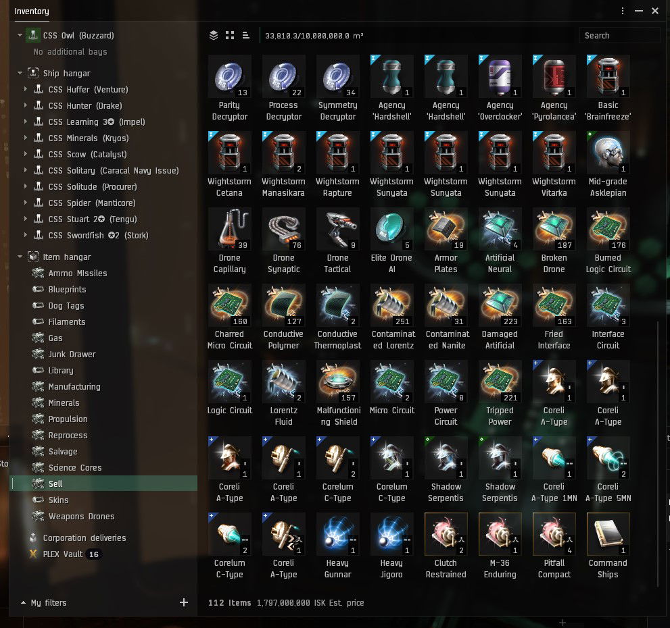Select the Pitfall Compact module
Viewport: 670px width, 628px height.
(554, 534)
